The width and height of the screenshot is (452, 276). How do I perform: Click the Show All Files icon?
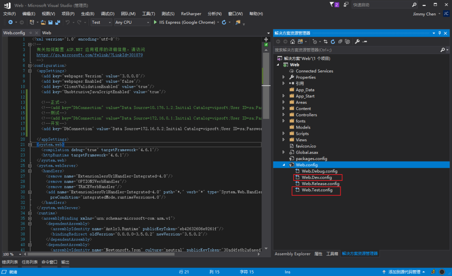pyautogui.click(x=347, y=42)
